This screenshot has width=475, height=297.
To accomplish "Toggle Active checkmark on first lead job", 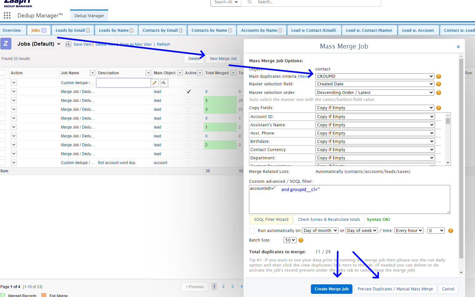I will coord(189,91).
